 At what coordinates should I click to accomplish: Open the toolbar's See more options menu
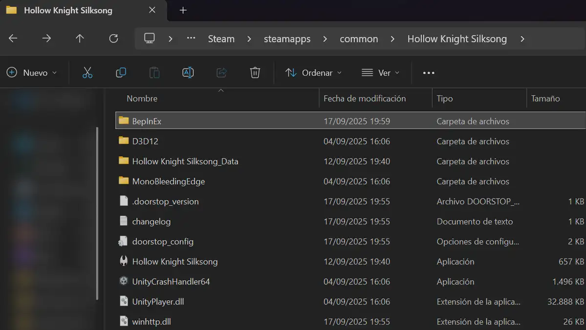click(428, 73)
